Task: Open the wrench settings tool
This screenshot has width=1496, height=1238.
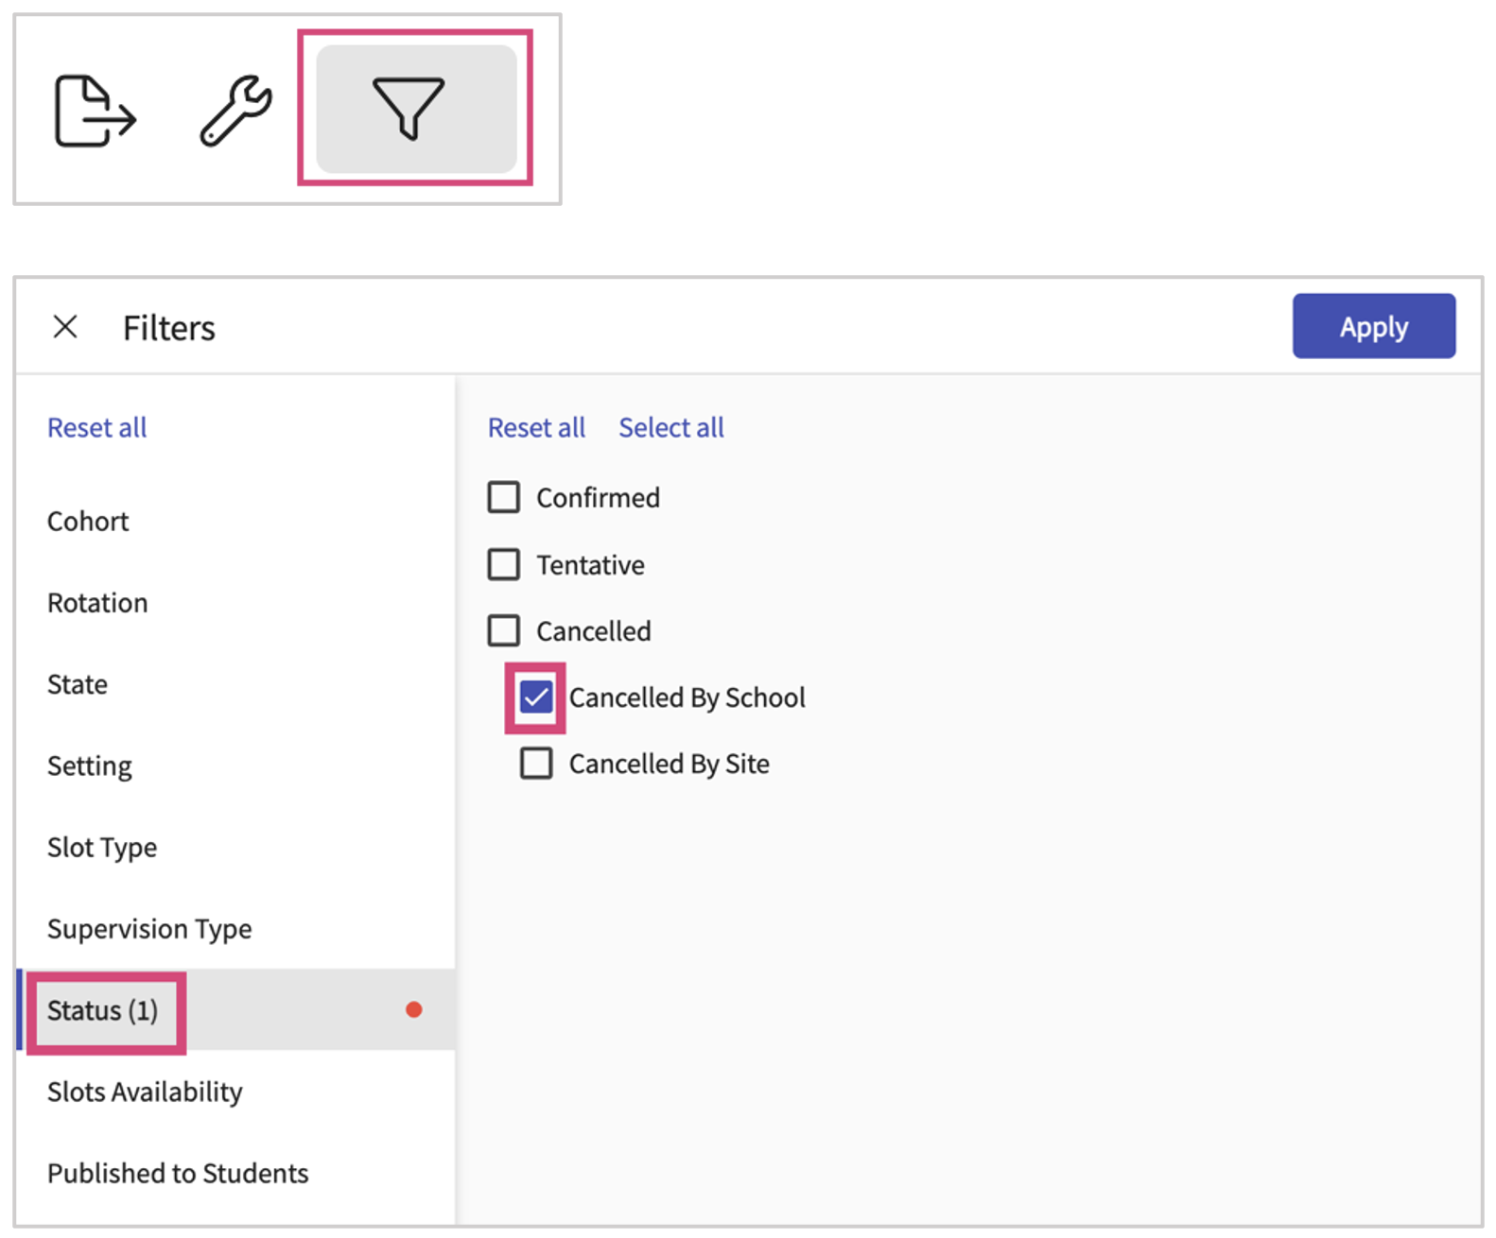Action: [235, 111]
